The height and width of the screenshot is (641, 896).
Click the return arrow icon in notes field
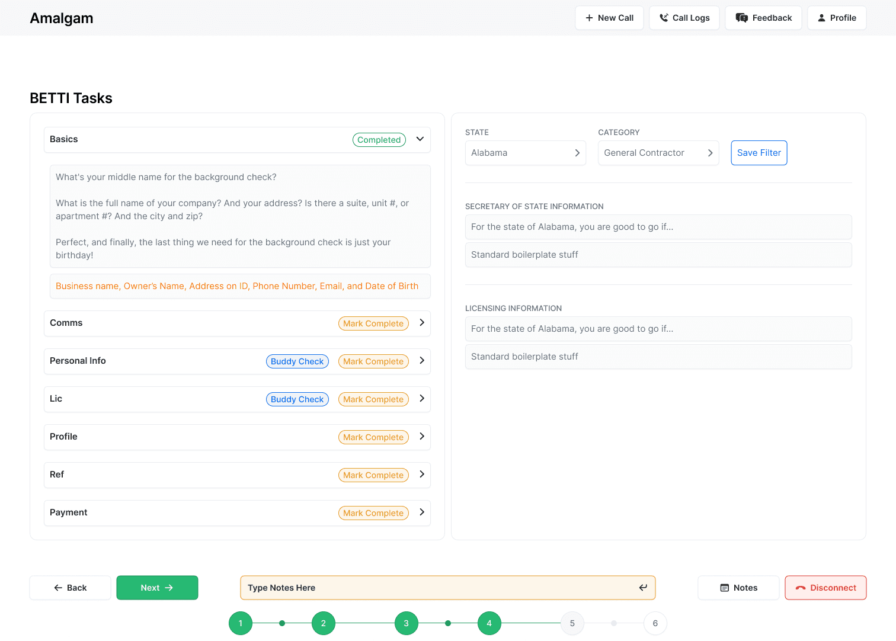[x=643, y=588]
